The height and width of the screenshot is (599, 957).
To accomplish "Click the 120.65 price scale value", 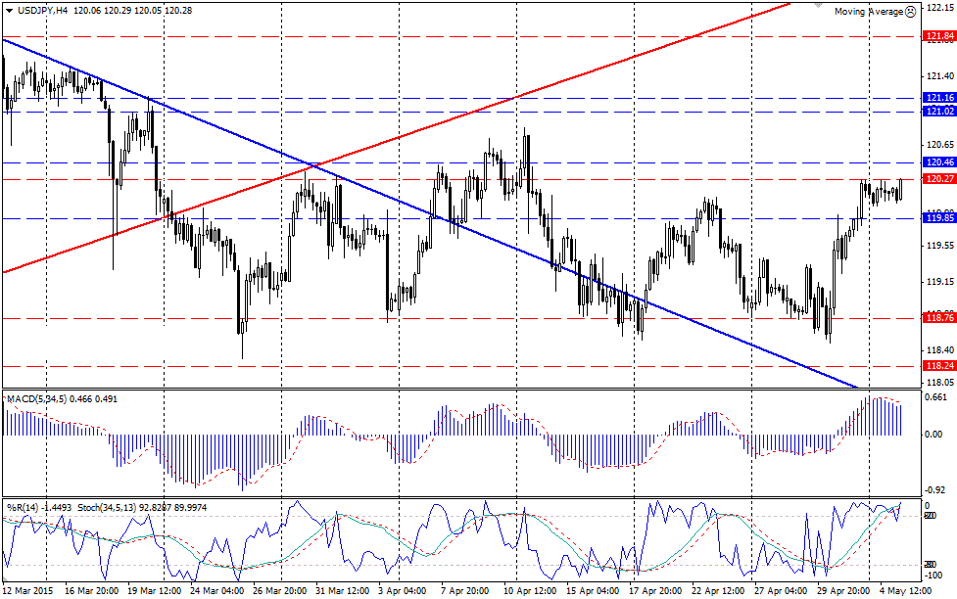I will point(940,145).
